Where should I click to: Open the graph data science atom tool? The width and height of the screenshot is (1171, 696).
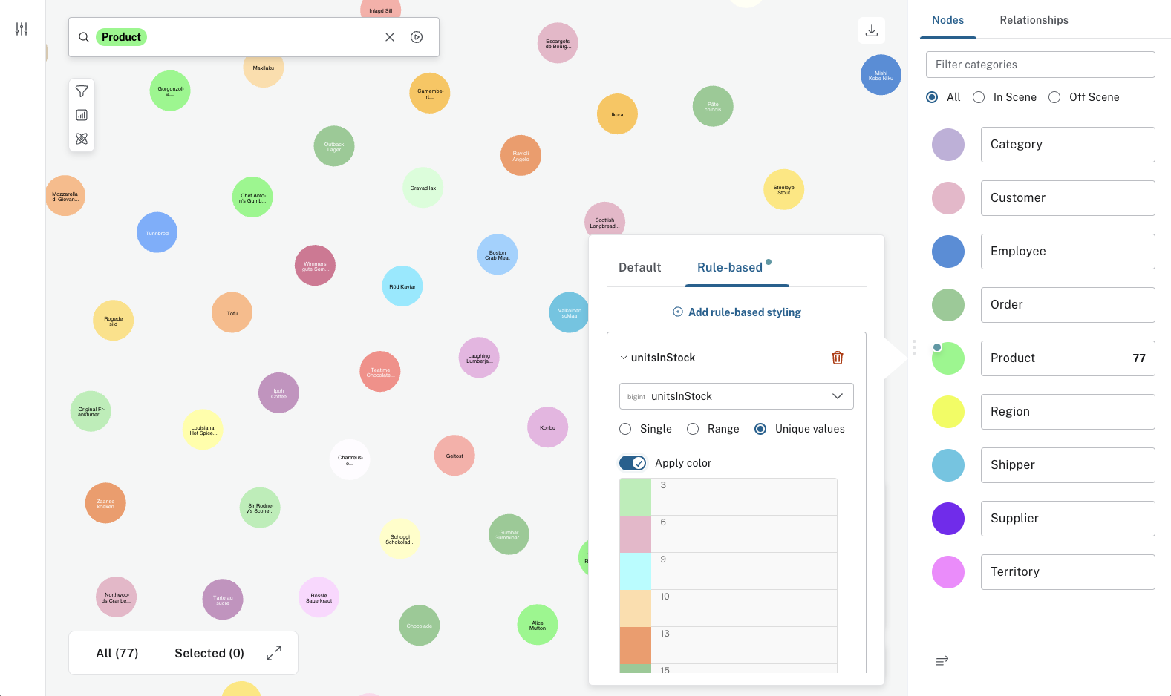click(x=82, y=139)
